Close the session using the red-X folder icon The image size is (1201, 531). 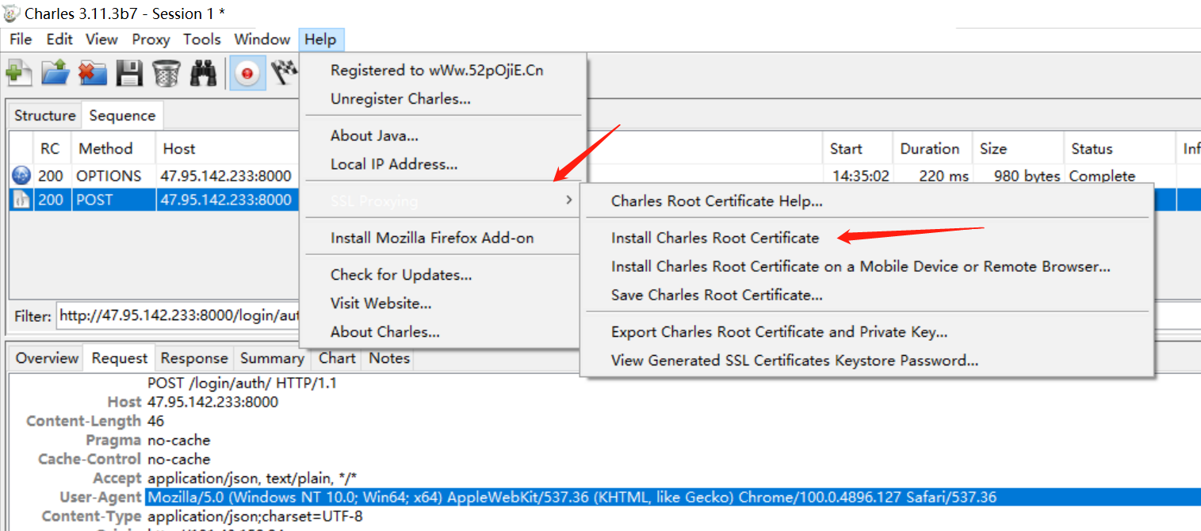(x=93, y=74)
